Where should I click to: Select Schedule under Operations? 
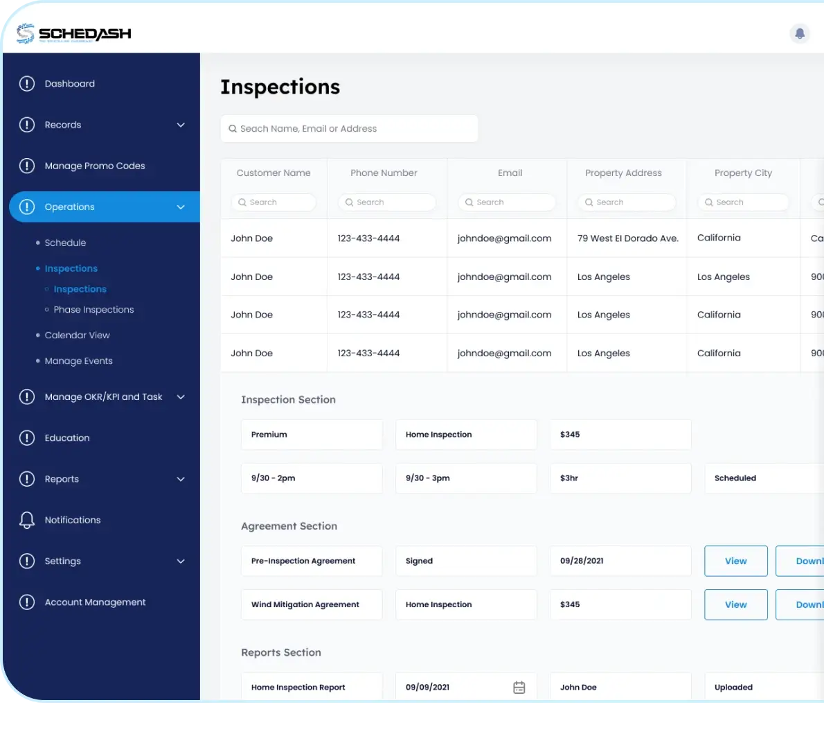click(x=65, y=243)
